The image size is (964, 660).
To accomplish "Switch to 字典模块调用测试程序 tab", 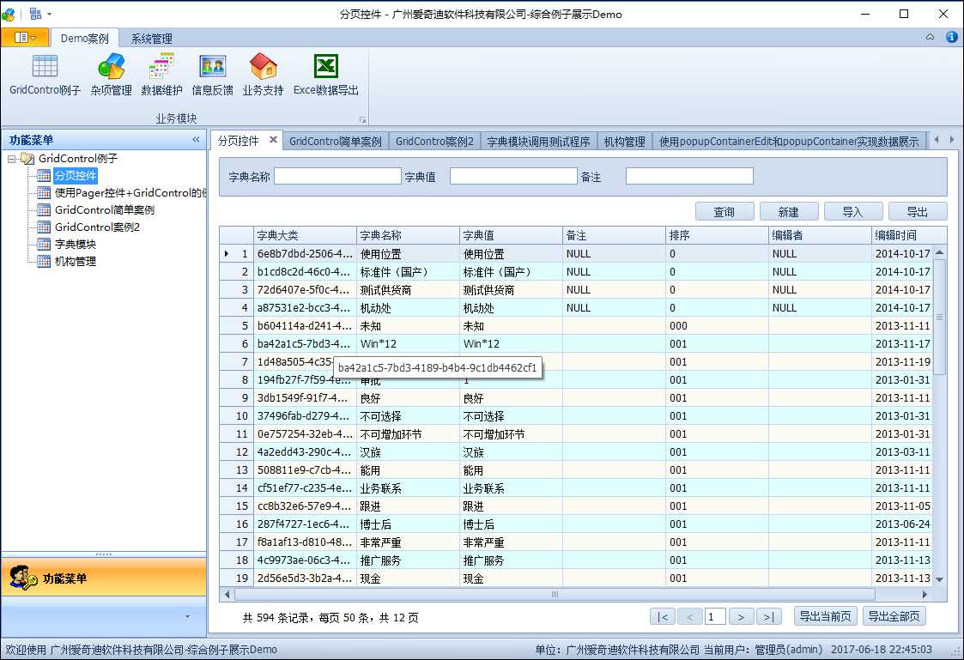I will (x=538, y=142).
